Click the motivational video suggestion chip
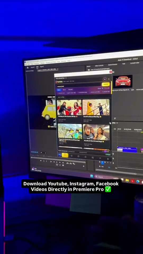Image resolution: width=143 pixels, height=254 pixels. 83,93
